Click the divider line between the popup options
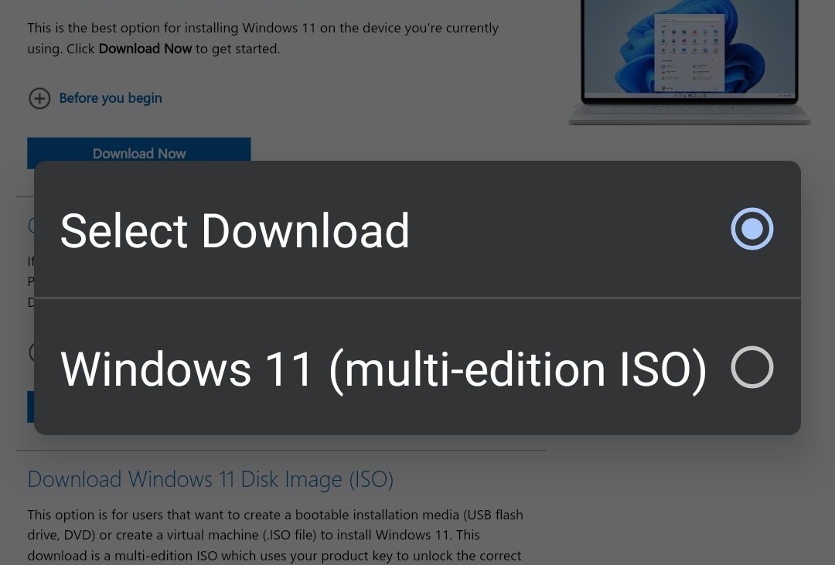The image size is (835, 565). click(417, 298)
